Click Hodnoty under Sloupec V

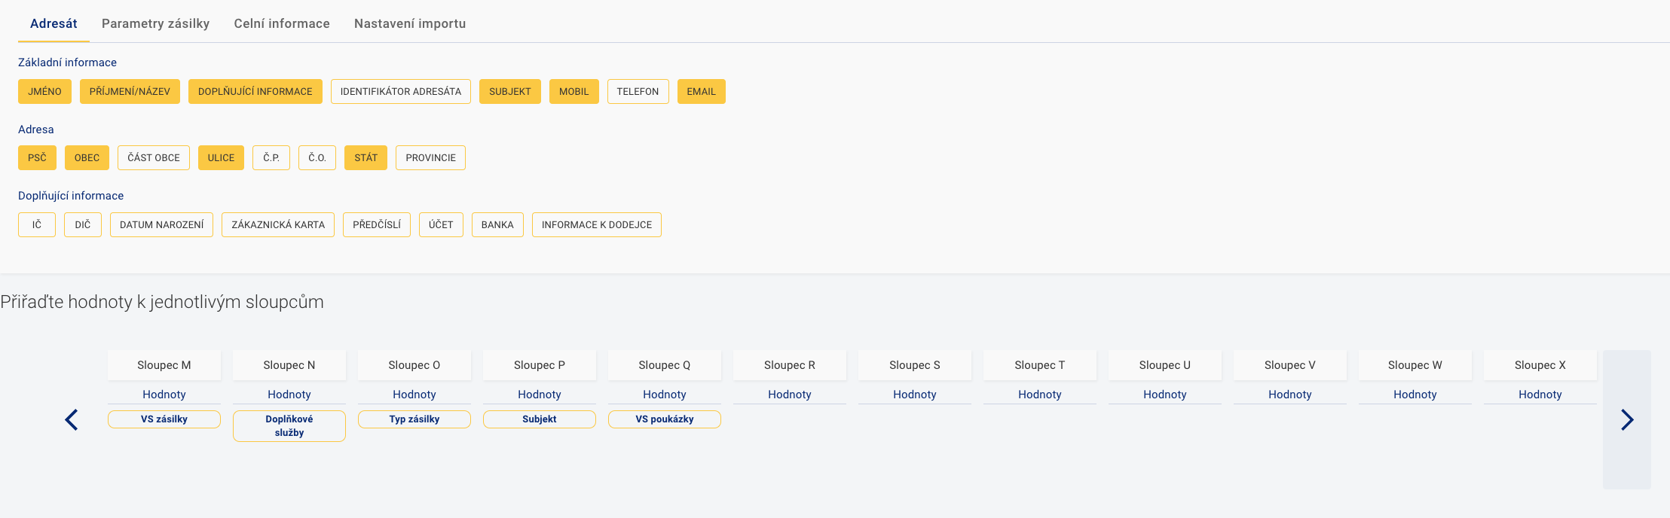[1290, 395]
